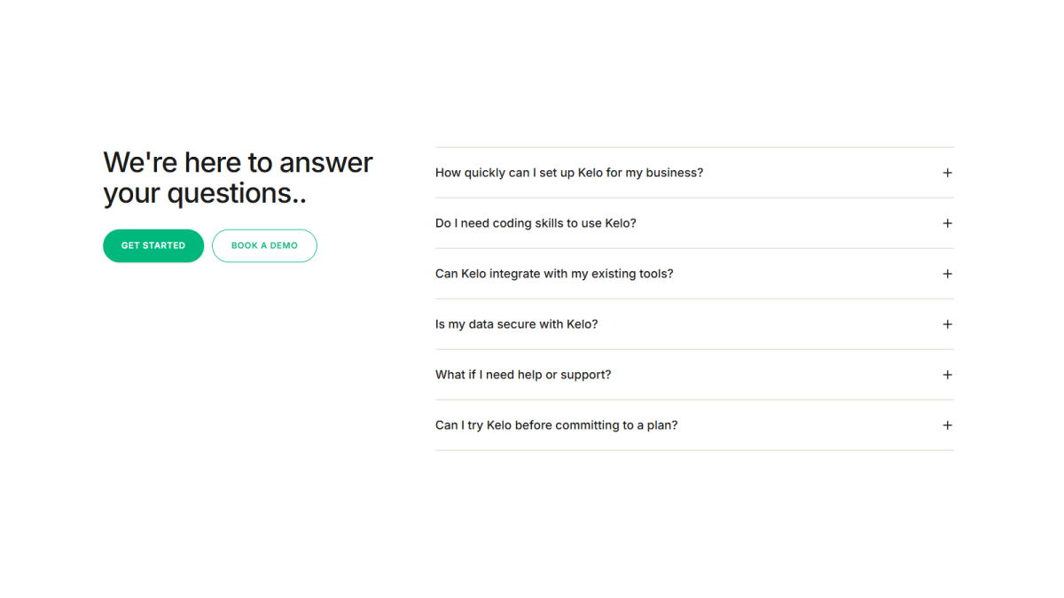Click the plus icon beside "Can I try Kelo before committing to a plan?"
1064x598 pixels.
(x=947, y=425)
